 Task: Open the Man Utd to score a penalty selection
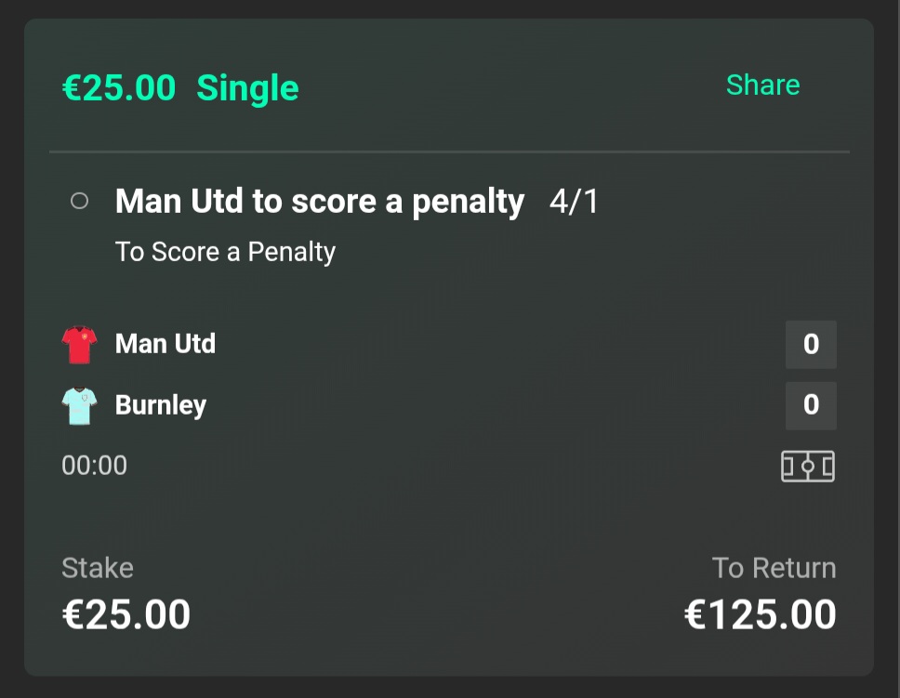(320, 202)
